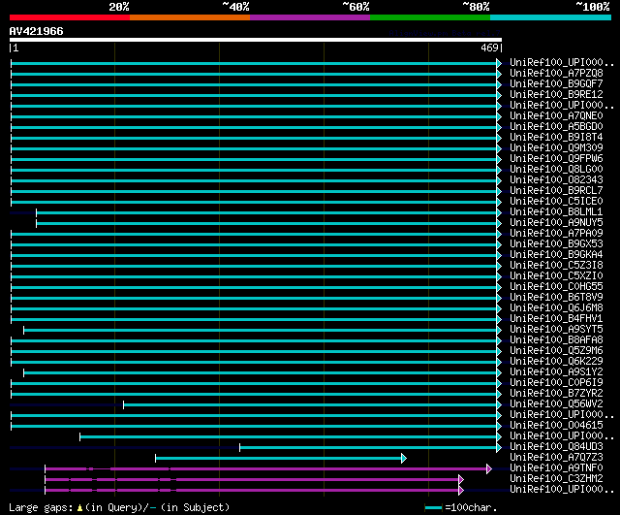The image size is (620, 515).
Task: Select the UniRef100_C5XZI0 label
Action: (x=556, y=276)
